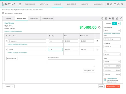126x94 pixels.
Task: Click the Back to Invoice Control Center icon
Action: tap(3, 13)
